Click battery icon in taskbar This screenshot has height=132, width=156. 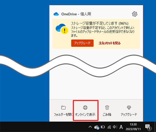pyautogui.click(x=103, y=127)
